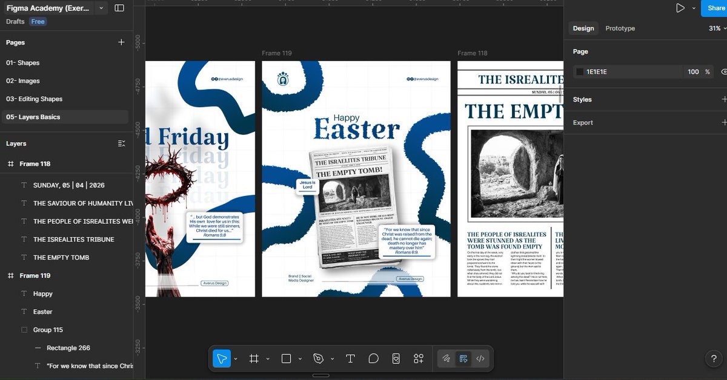Select the Move tool in the toolbar
This screenshot has width=727, height=380.
tap(222, 359)
